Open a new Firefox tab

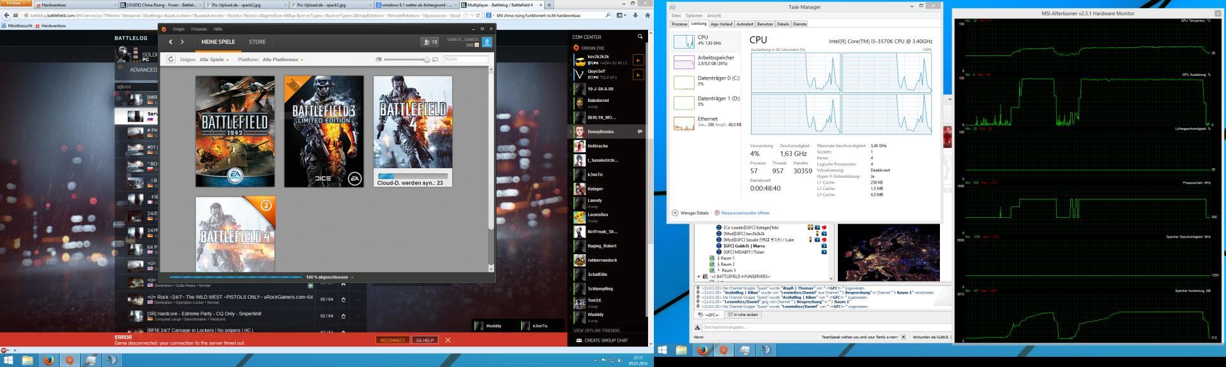click(x=549, y=5)
